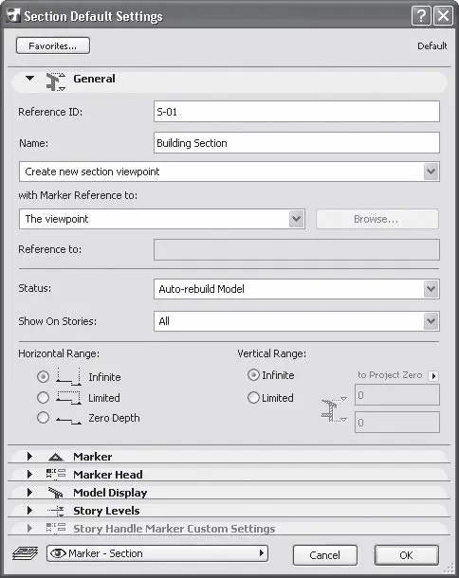The width and height of the screenshot is (459, 578).
Task: Click the General section panel icon
Action: (55, 81)
